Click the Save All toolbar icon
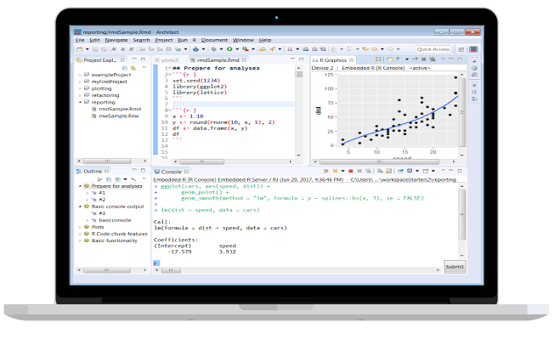Viewport: 554px width, 345px height. 104,49
